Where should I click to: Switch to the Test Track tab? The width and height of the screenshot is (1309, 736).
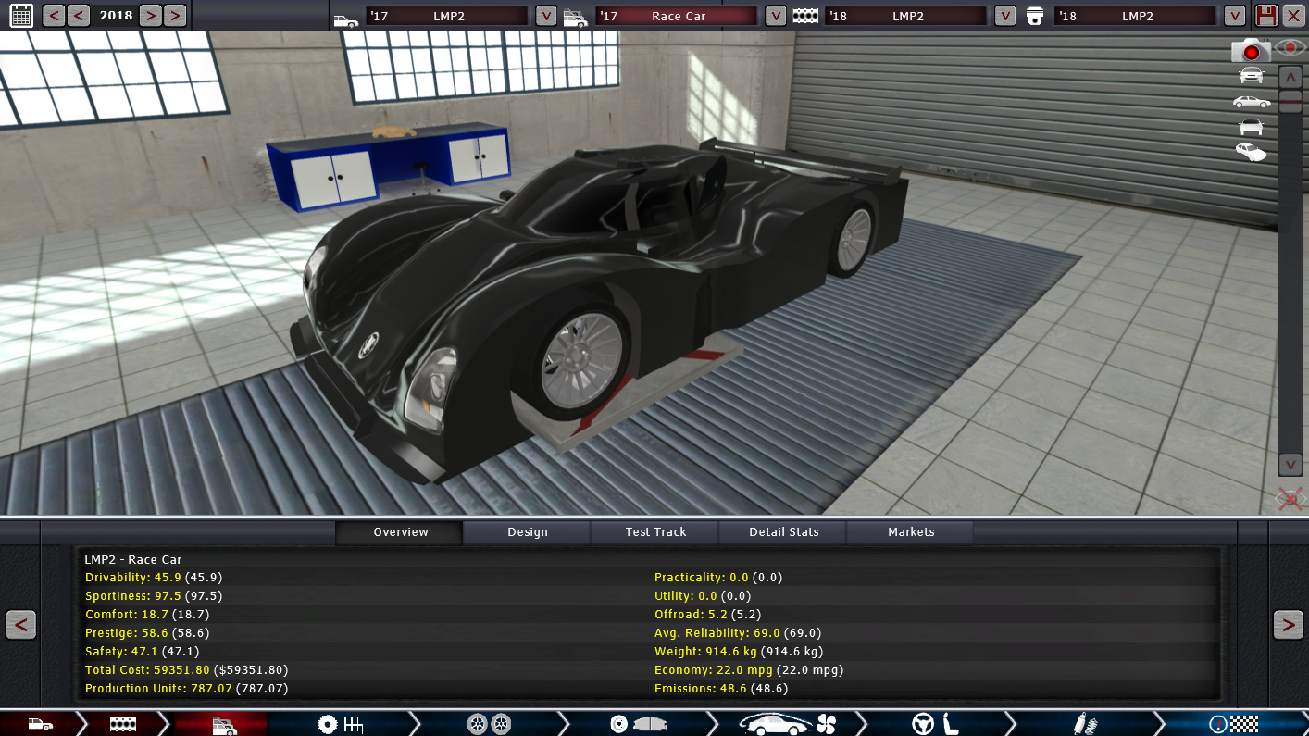point(655,532)
